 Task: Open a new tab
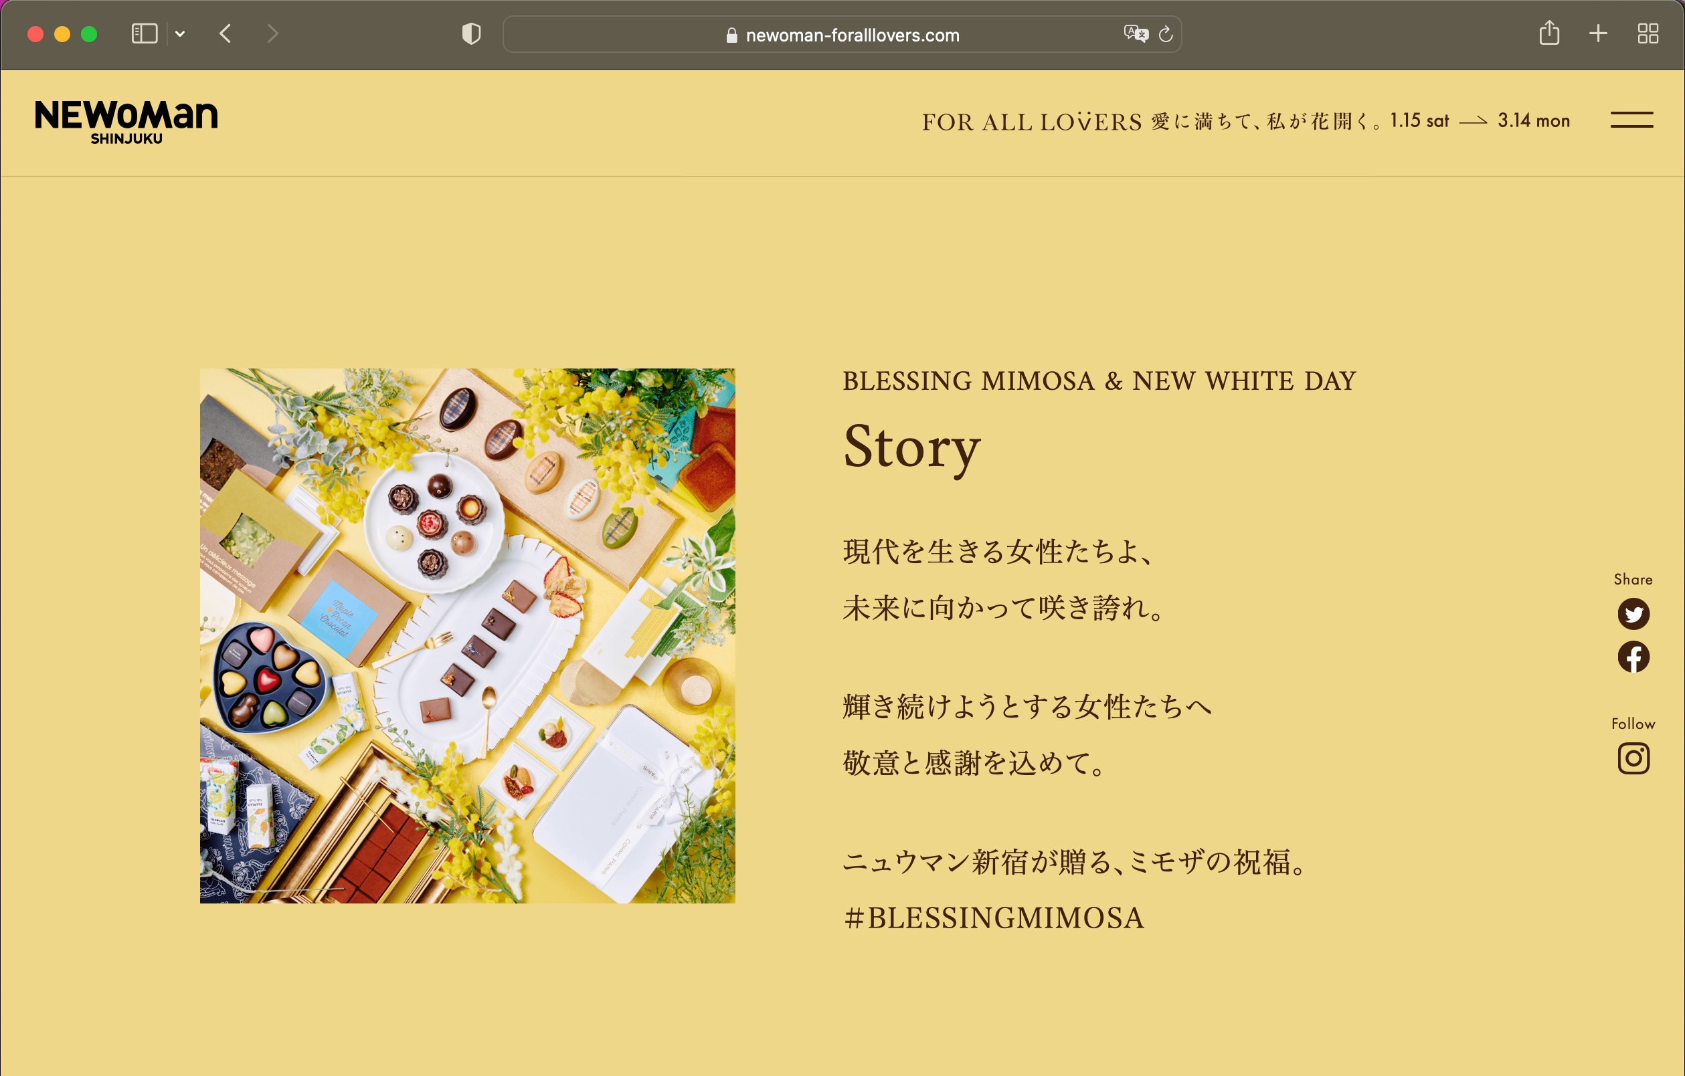coord(1598,33)
